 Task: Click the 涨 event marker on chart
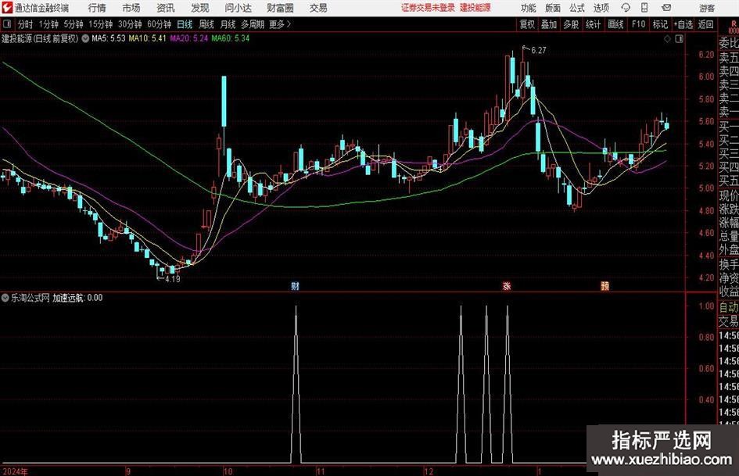(x=506, y=286)
